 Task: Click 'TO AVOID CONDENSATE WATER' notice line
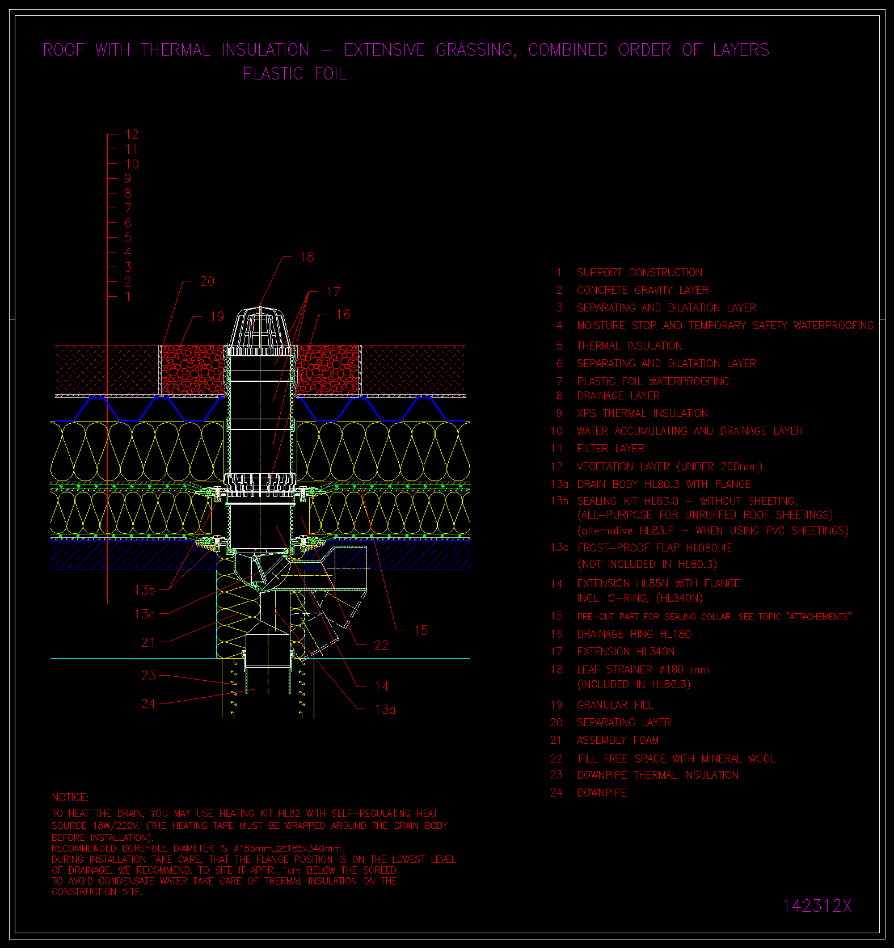point(225,881)
